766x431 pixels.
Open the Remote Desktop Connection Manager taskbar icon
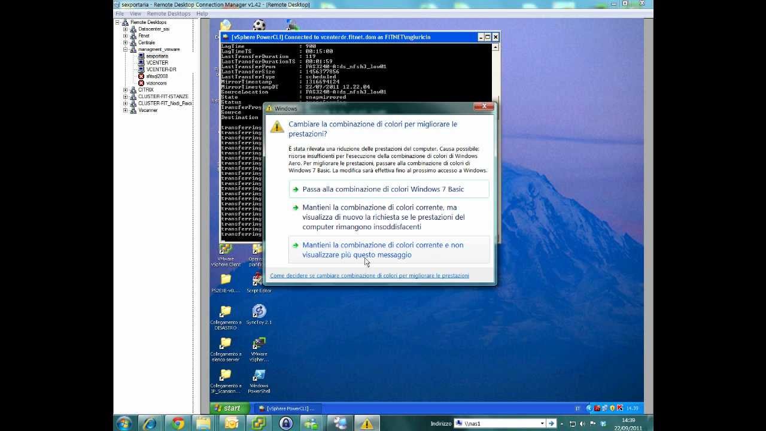(x=339, y=423)
